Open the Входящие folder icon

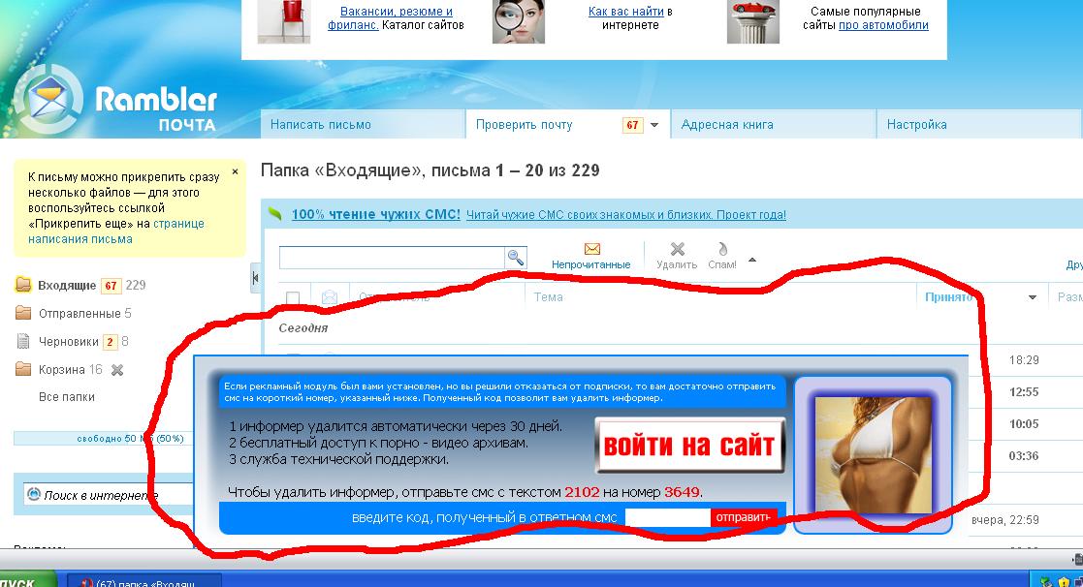23,285
